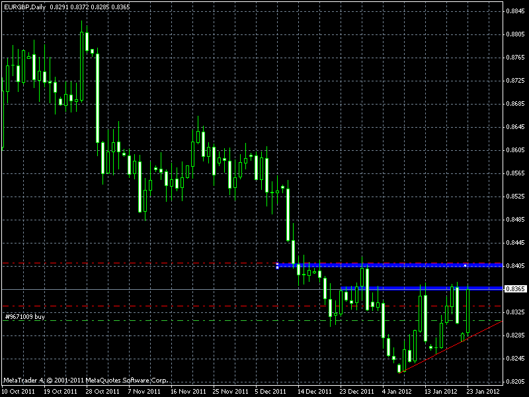Click the 0.8565 price axis label
529x397 pixels.
point(516,173)
